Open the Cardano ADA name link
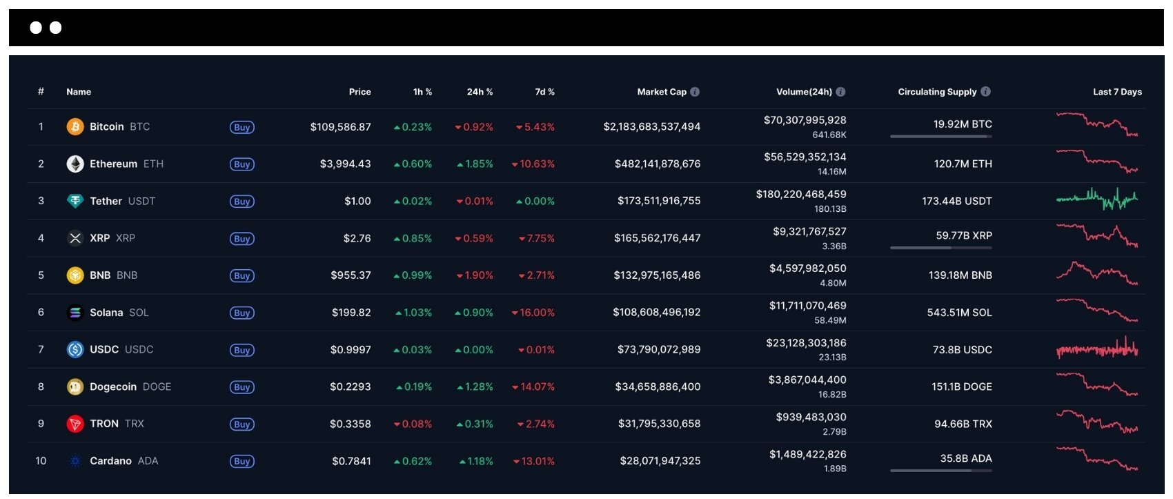1173x499 pixels. pos(124,461)
